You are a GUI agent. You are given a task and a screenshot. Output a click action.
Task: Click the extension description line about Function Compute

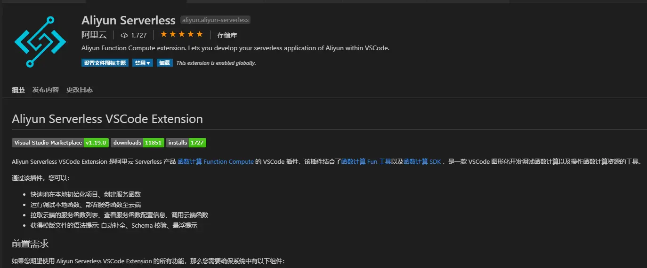click(235, 48)
